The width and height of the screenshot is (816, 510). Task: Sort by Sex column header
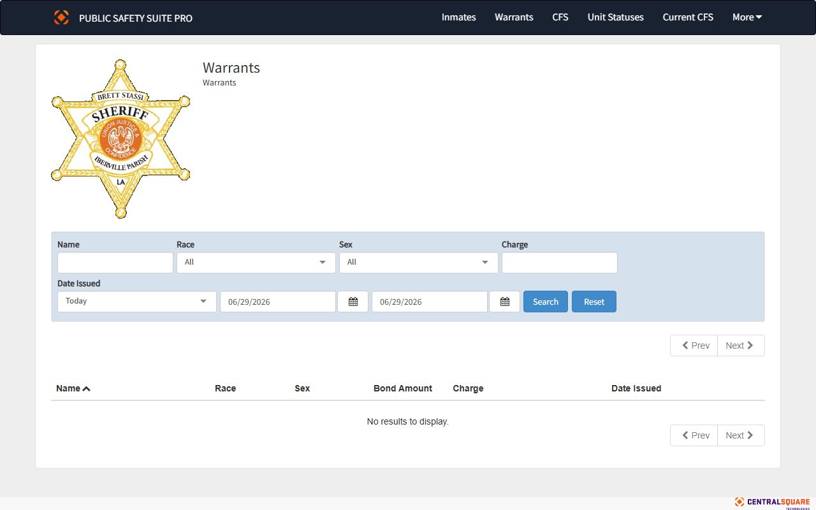(302, 388)
